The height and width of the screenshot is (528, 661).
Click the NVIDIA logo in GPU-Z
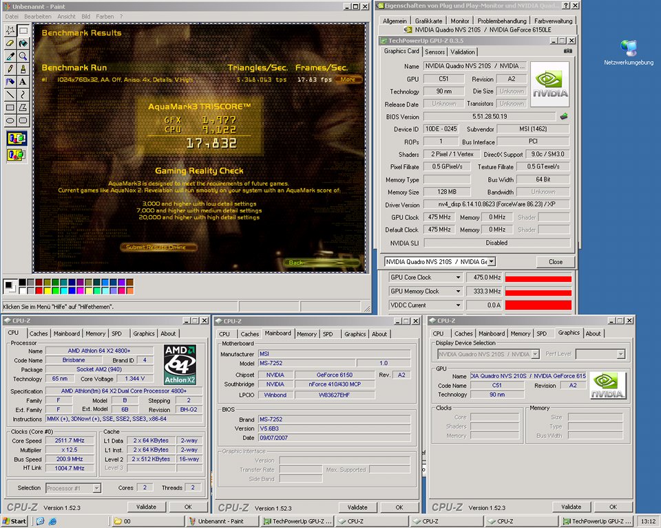(x=549, y=84)
